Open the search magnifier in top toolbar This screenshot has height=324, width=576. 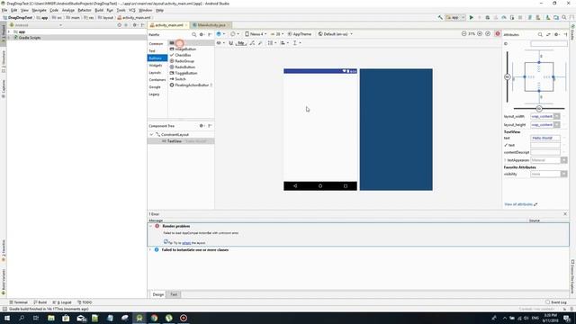564,18
